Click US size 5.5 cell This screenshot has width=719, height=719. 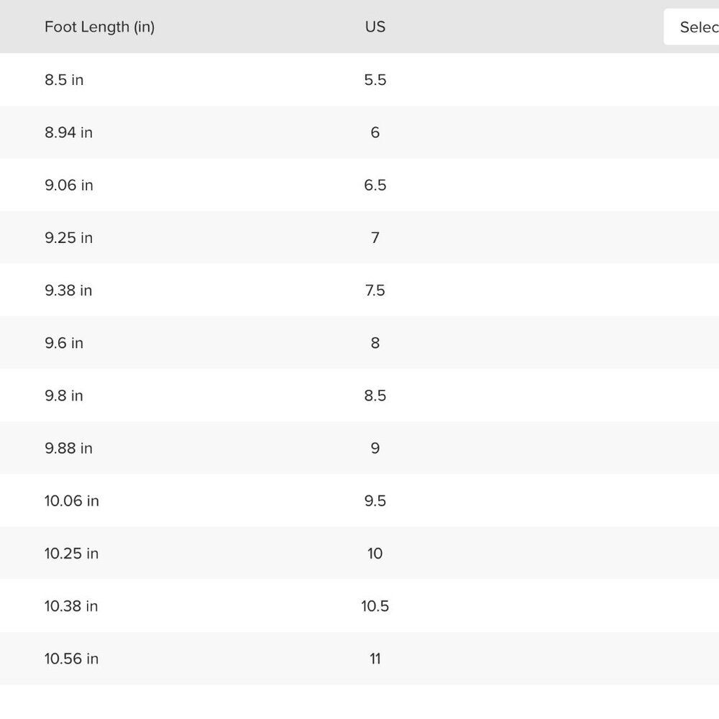coord(375,80)
